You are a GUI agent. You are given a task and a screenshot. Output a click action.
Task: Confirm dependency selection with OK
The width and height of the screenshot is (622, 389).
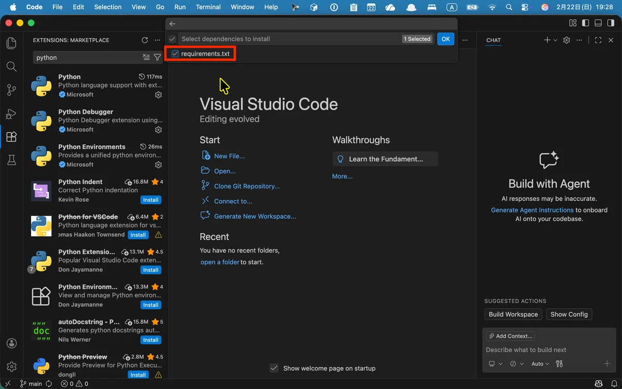(x=446, y=39)
